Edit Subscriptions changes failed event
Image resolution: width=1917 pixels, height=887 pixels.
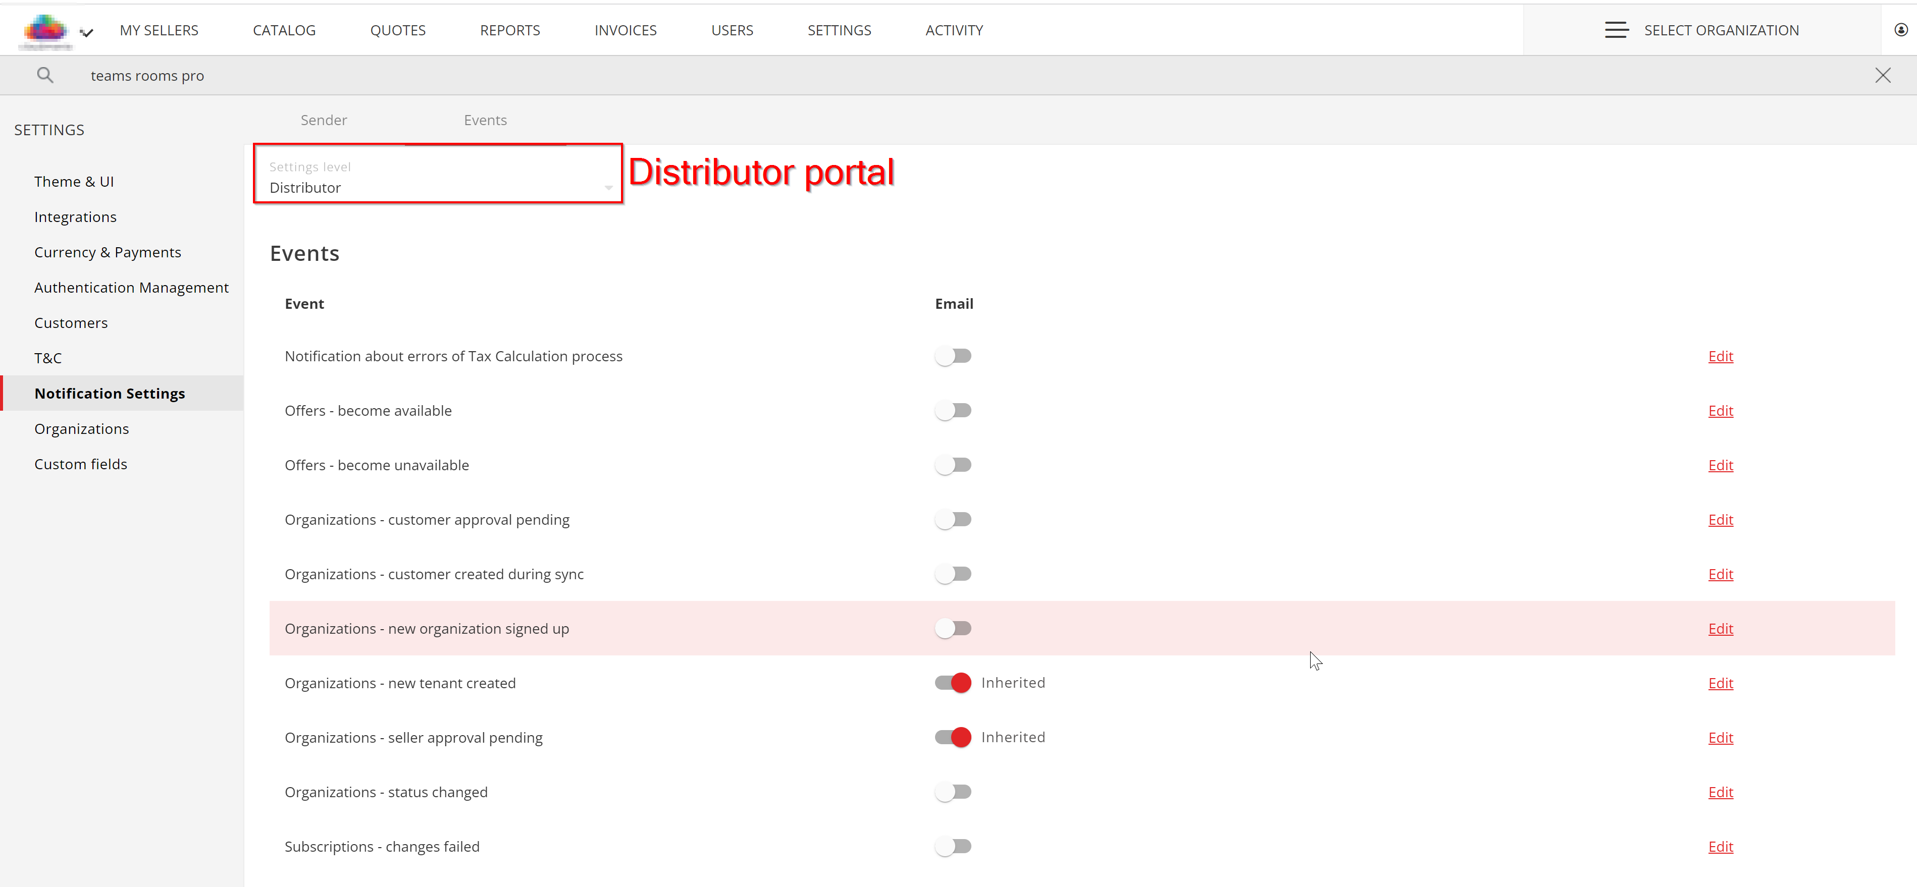(x=1721, y=847)
